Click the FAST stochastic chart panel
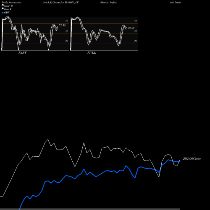Image resolution: width=210 pixels, height=210 pixels. coord(35,34)
